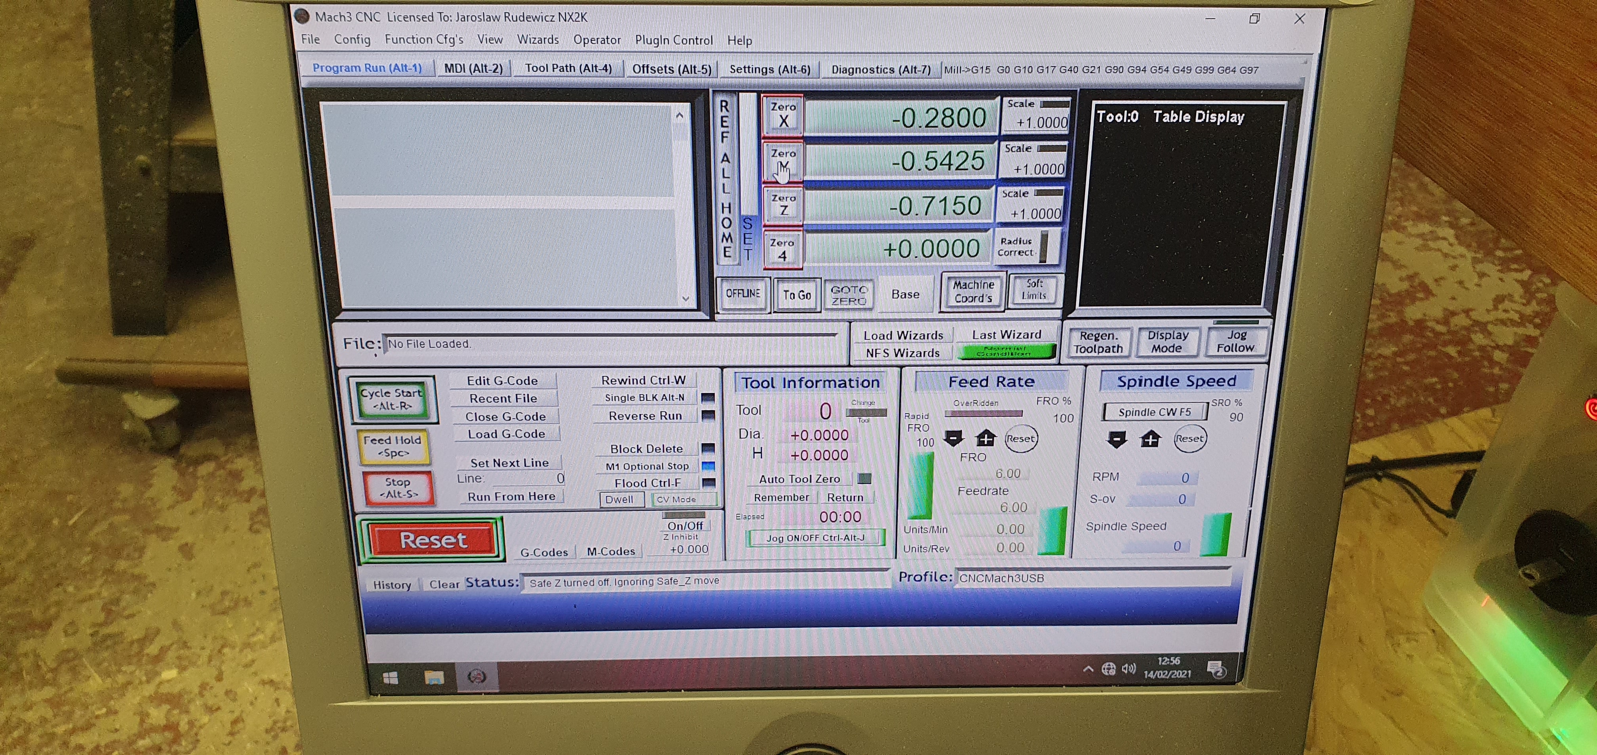The width and height of the screenshot is (1597, 755).
Task: Click Load Wizards
Action: (903, 335)
